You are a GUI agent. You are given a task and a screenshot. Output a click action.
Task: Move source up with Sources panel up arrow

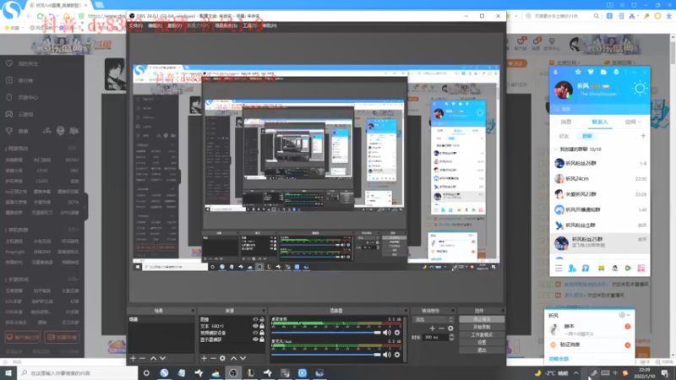233,358
